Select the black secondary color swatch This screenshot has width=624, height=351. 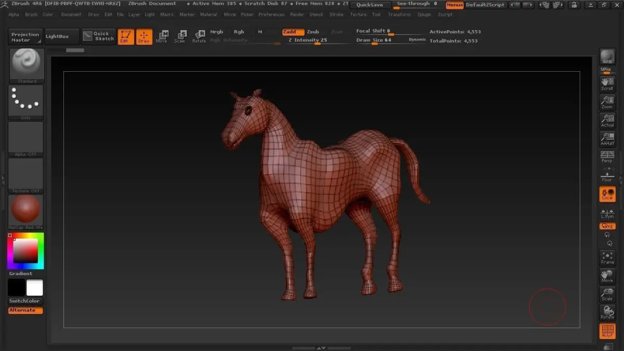(x=16, y=288)
